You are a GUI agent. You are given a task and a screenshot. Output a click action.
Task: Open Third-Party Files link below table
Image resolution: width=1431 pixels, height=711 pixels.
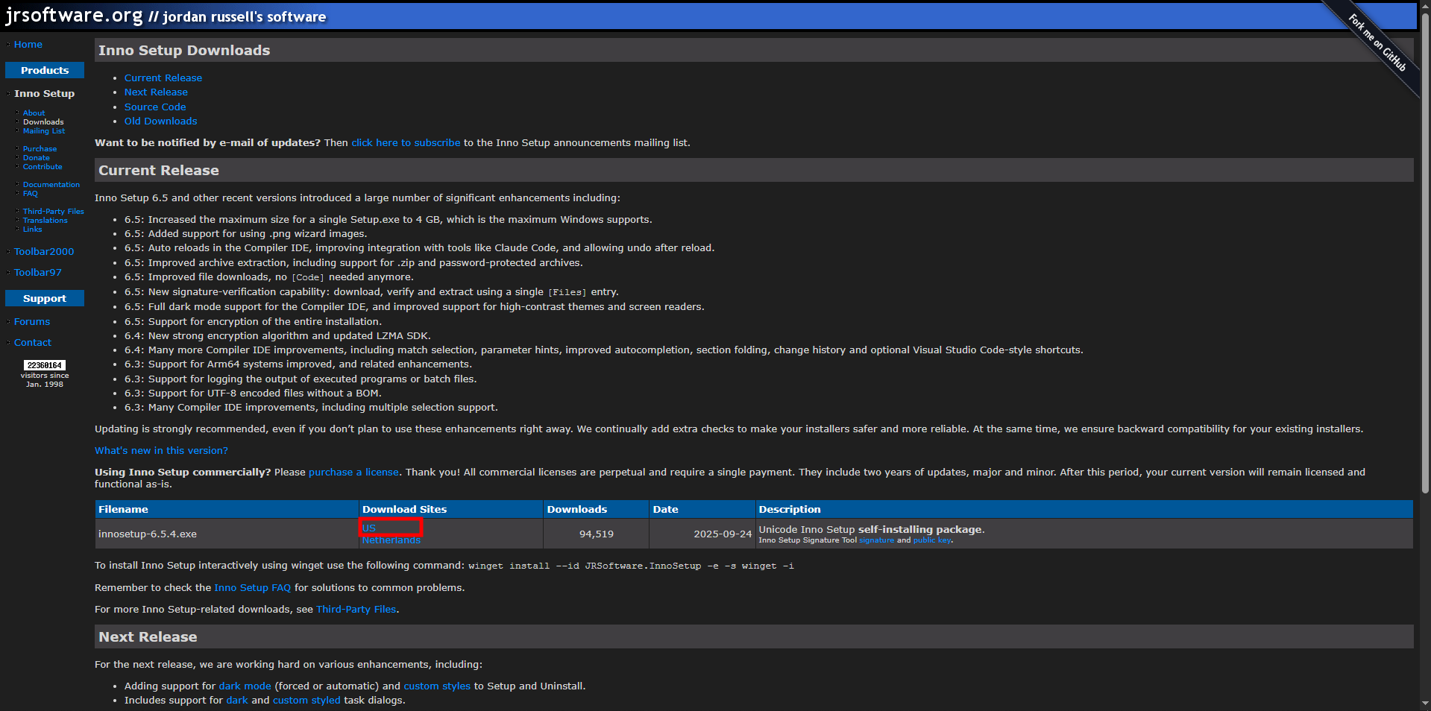coord(356,610)
